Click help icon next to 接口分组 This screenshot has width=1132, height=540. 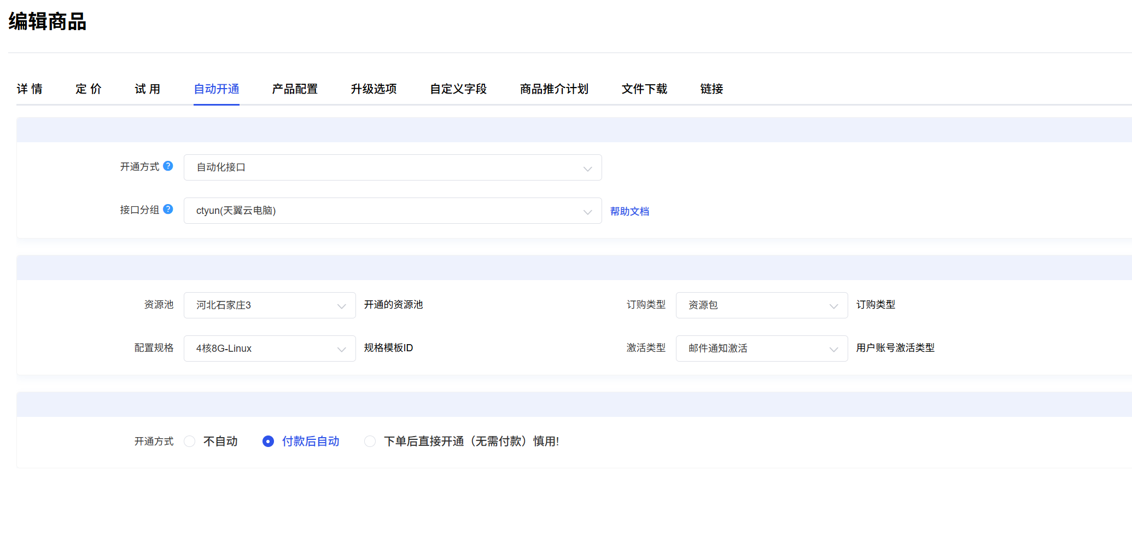[x=168, y=209]
